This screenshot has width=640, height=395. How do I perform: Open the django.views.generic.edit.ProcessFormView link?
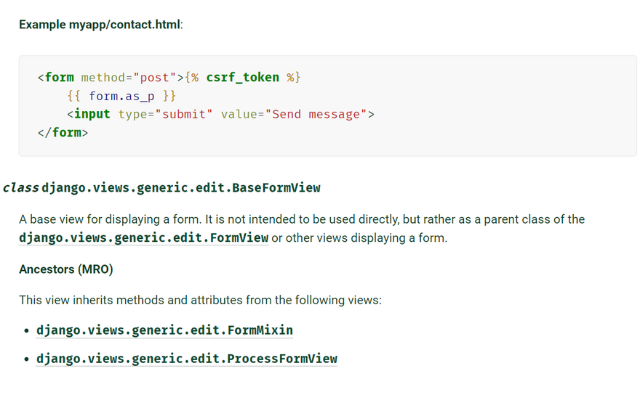pos(186,359)
